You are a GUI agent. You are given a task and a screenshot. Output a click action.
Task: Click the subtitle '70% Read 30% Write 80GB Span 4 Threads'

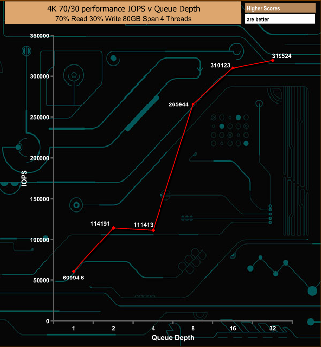(123, 19)
